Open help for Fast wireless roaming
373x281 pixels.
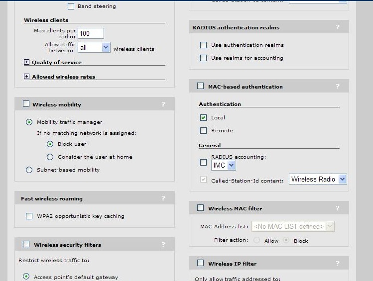pyautogui.click(x=163, y=198)
